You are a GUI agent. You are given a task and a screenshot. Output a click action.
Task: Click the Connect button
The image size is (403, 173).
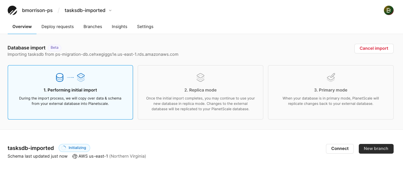point(340,149)
